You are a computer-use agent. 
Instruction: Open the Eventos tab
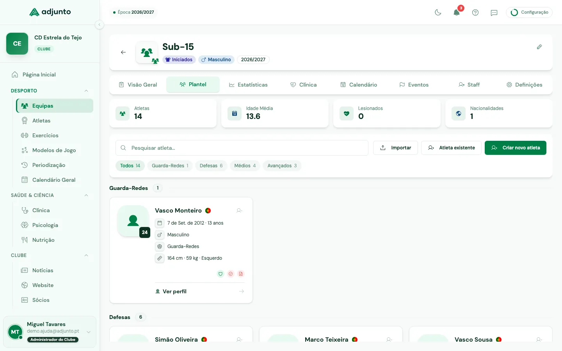coord(414,85)
